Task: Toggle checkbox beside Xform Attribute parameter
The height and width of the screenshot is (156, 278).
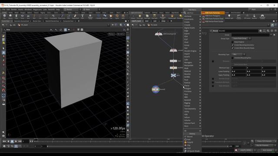Action: click(213, 86)
